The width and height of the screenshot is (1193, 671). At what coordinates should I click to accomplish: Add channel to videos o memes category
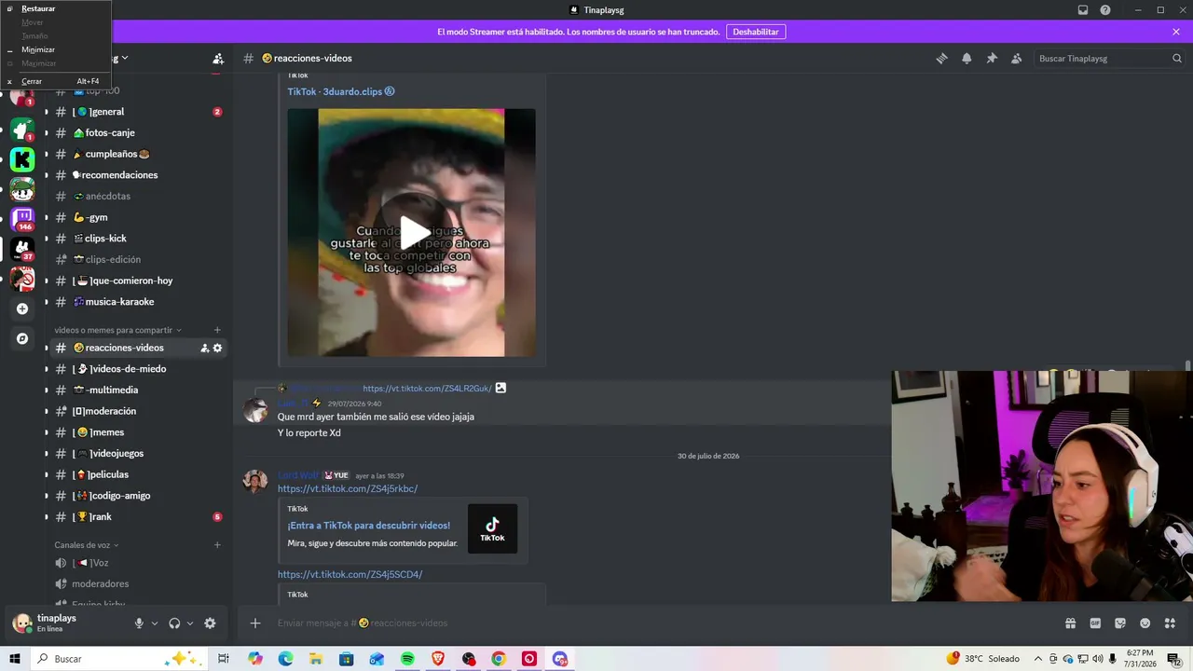[217, 330]
